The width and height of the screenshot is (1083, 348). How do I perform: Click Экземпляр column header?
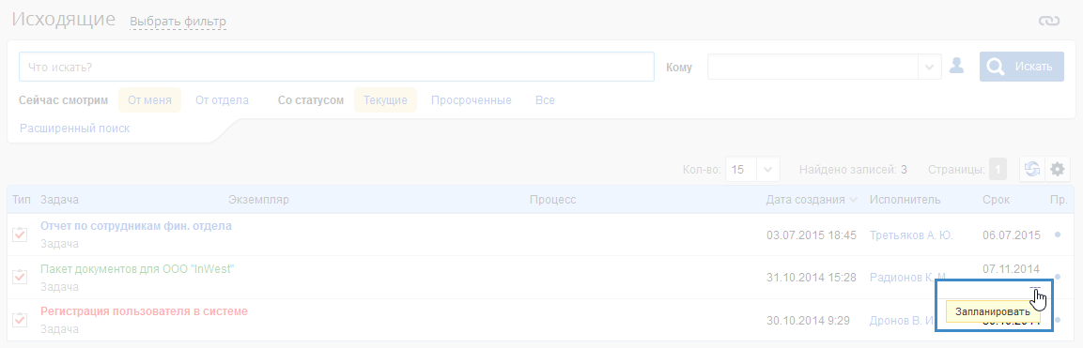coord(258,200)
